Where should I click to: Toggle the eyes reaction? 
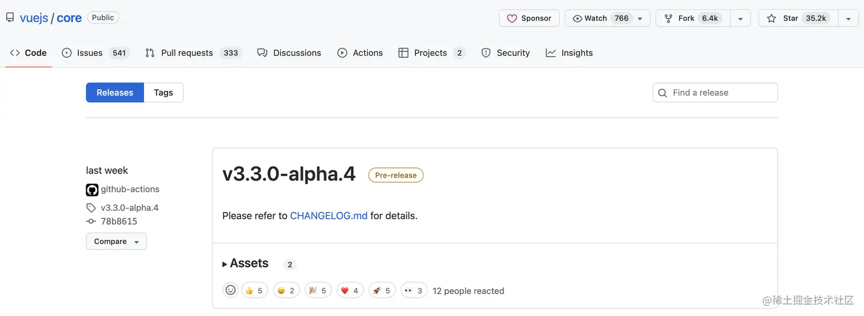click(414, 290)
